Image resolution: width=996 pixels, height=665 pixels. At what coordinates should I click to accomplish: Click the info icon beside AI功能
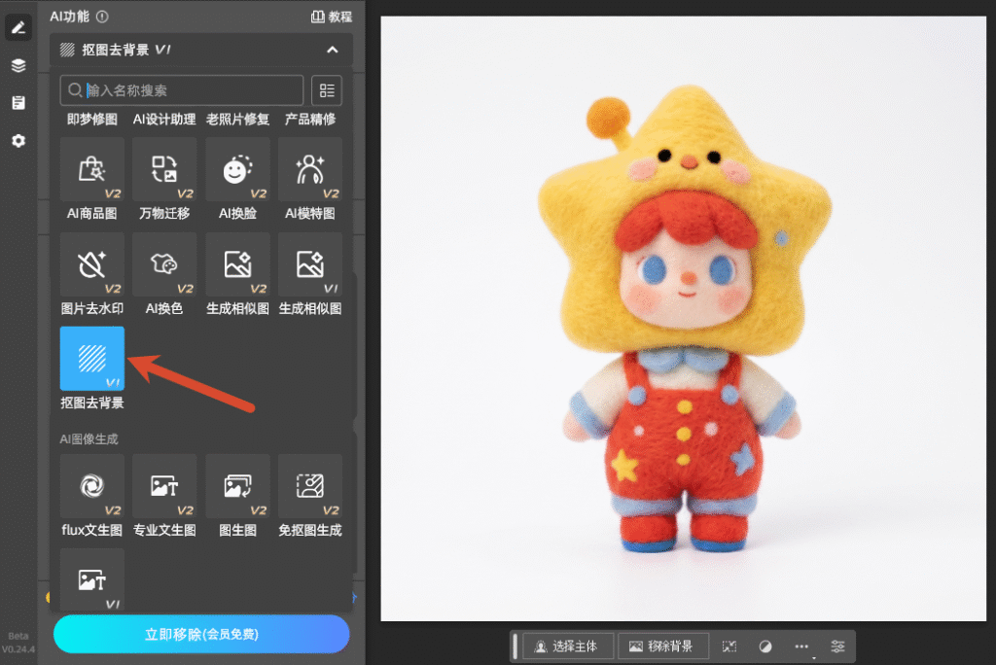pyautogui.click(x=102, y=17)
